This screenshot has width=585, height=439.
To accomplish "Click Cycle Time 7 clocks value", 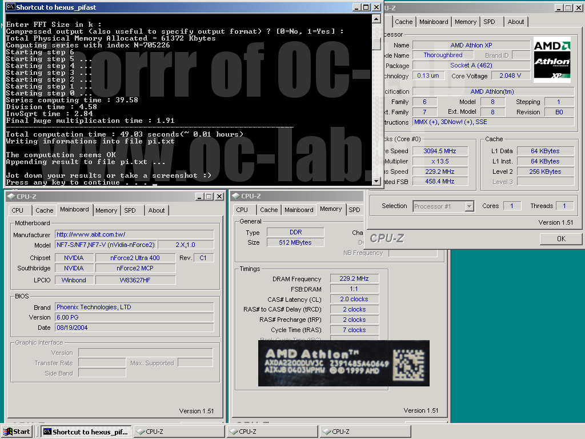I will 354,330.
